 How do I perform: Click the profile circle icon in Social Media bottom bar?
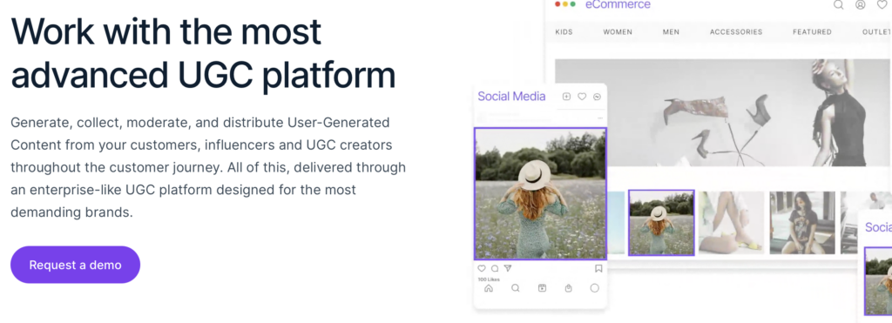[594, 288]
